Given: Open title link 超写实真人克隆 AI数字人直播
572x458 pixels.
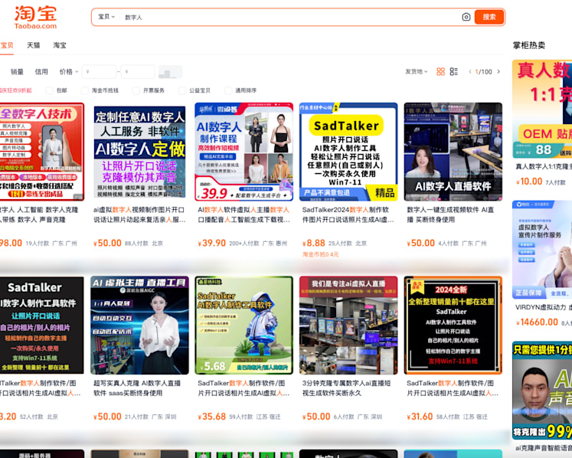Looking at the screenshot, I should (x=137, y=388).
